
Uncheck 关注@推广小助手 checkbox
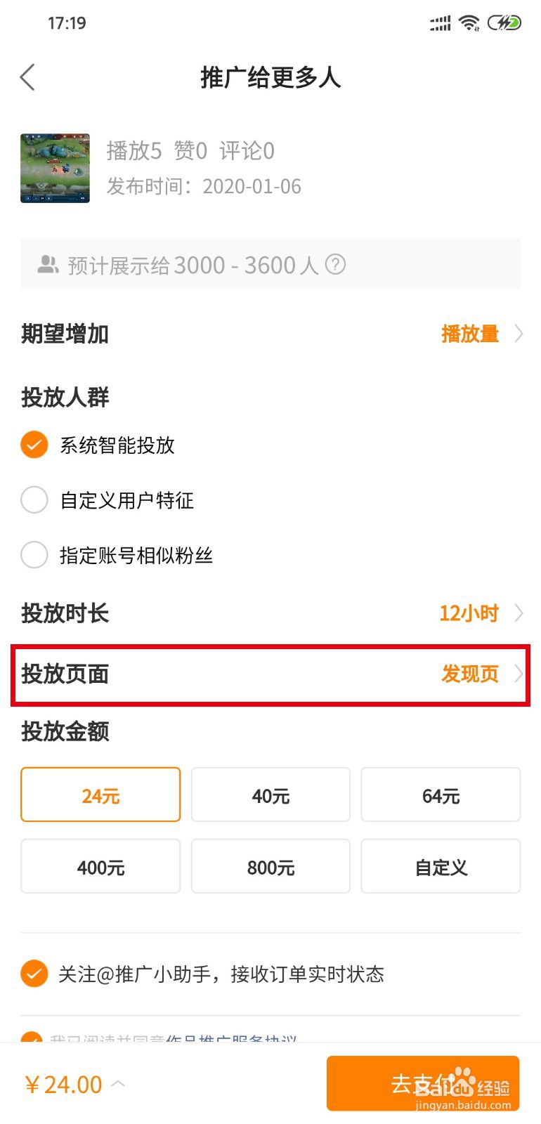[34, 974]
